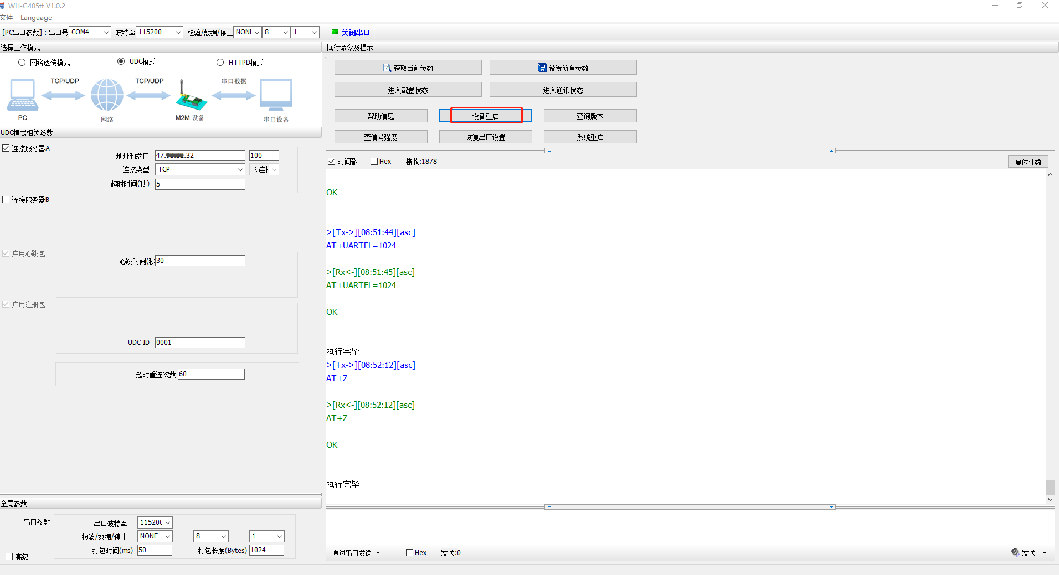The height and width of the screenshot is (575, 1059).
Task: Click the save disk icon on 设置所有参数
Action: [x=542, y=68]
